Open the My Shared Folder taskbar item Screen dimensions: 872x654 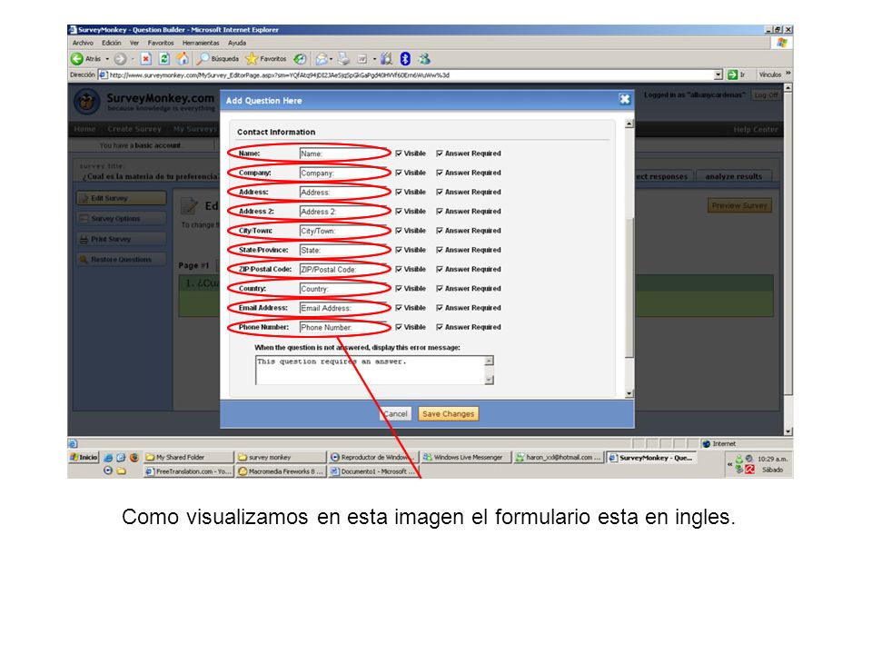pos(188,457)
